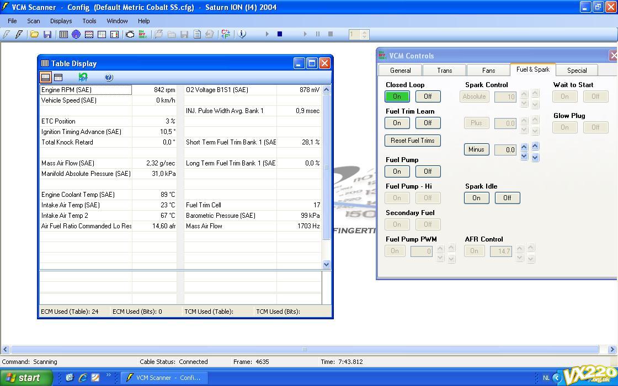
Task: Turn Spark Idle On
Action: (x=477, y=198)
